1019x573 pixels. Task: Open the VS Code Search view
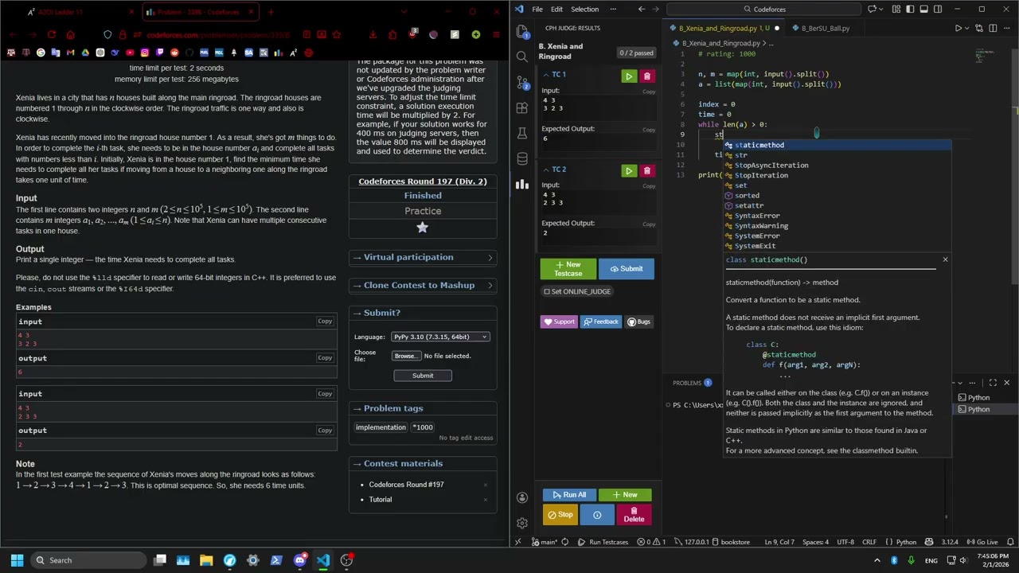tap(522, 57)
